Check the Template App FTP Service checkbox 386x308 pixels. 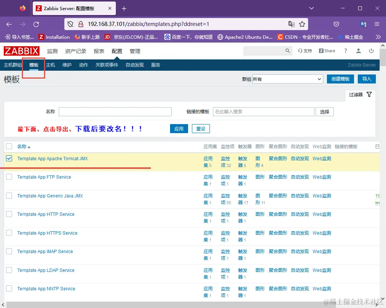[9, 177]
